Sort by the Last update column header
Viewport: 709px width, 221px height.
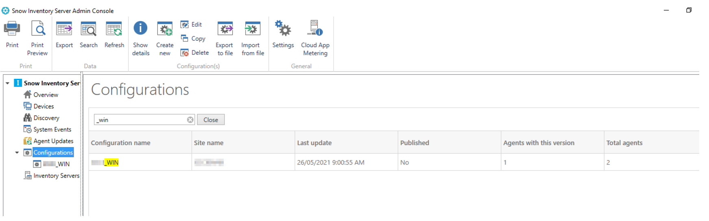point(347,143)
